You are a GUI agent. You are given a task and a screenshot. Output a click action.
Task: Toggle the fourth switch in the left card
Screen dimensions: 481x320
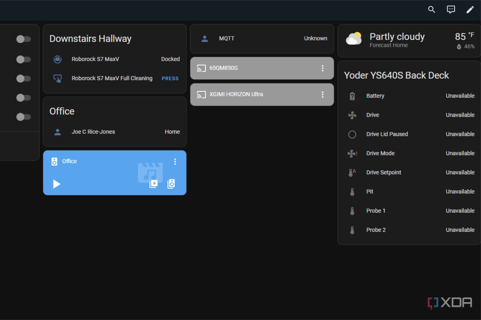click(x=24, y=98)
